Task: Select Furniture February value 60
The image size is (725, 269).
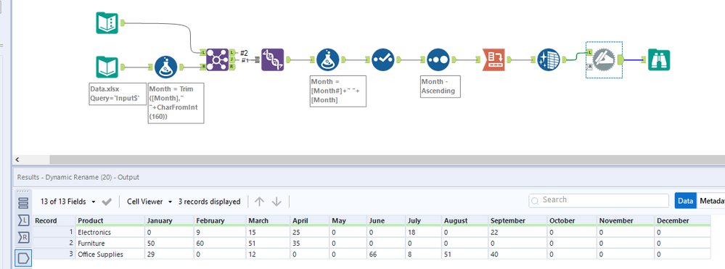Action: pos(220,243)
